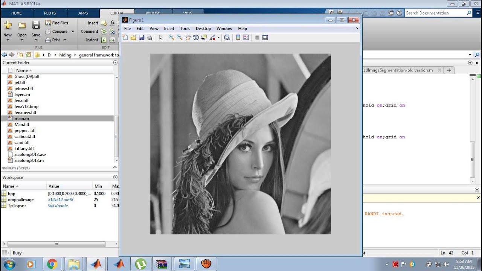This screenshot has width=482, height=271.
Task: Activate the Zoom Out magnifier tool
Action: (180, 38)
